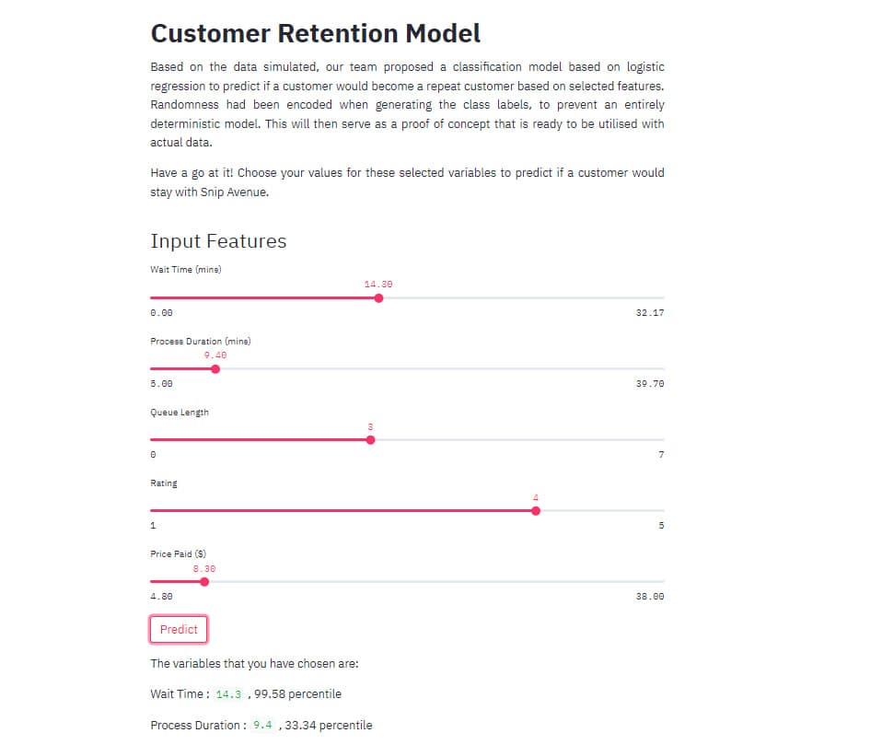This screenshot has height=745, width=882.
Task: Select the Rating slider handle
Action: [536, 510]
